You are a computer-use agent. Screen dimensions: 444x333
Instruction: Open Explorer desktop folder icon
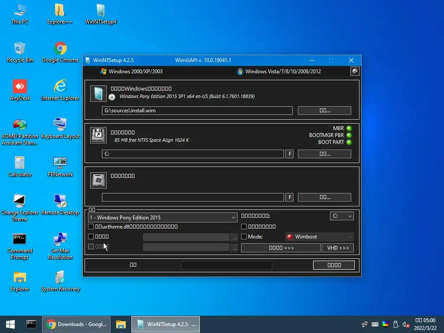click(x=20, y=282)
